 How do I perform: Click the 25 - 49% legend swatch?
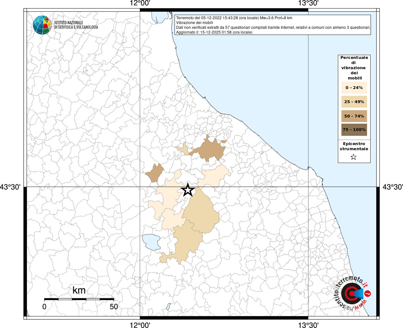[x=354, y=102]
